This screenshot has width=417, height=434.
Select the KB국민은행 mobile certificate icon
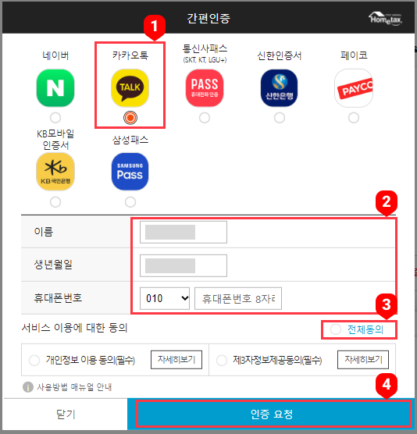pos(55,171)
